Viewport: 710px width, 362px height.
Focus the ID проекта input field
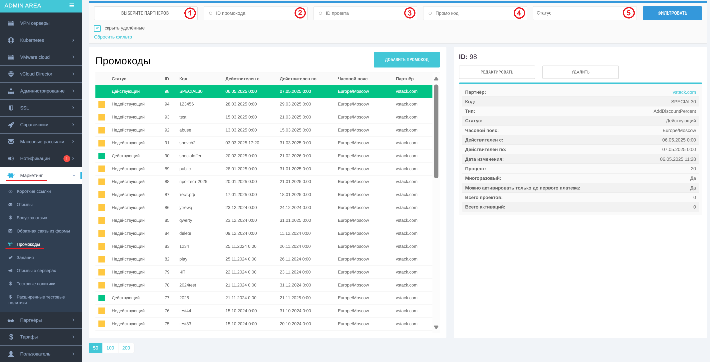365,13
